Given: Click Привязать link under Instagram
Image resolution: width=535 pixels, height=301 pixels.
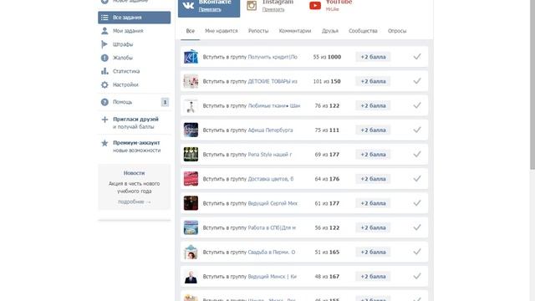Looking at the screenshot, I should click(273, 9).
